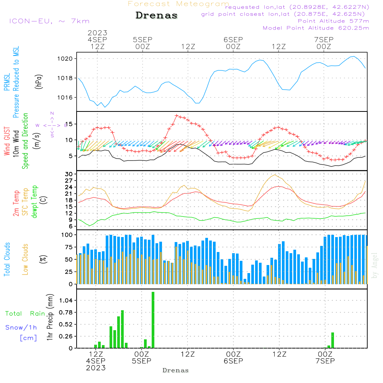This screenshot has height=383, width=383.
Task: Click the Low Clouds legend label
Action: 25,259
